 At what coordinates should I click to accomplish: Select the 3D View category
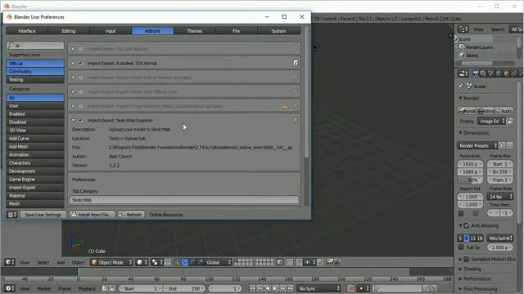coord(35,131)
